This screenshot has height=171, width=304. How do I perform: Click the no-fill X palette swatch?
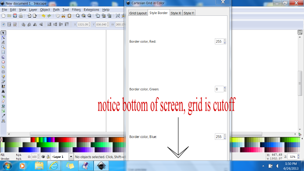click(x=2, y=139)
